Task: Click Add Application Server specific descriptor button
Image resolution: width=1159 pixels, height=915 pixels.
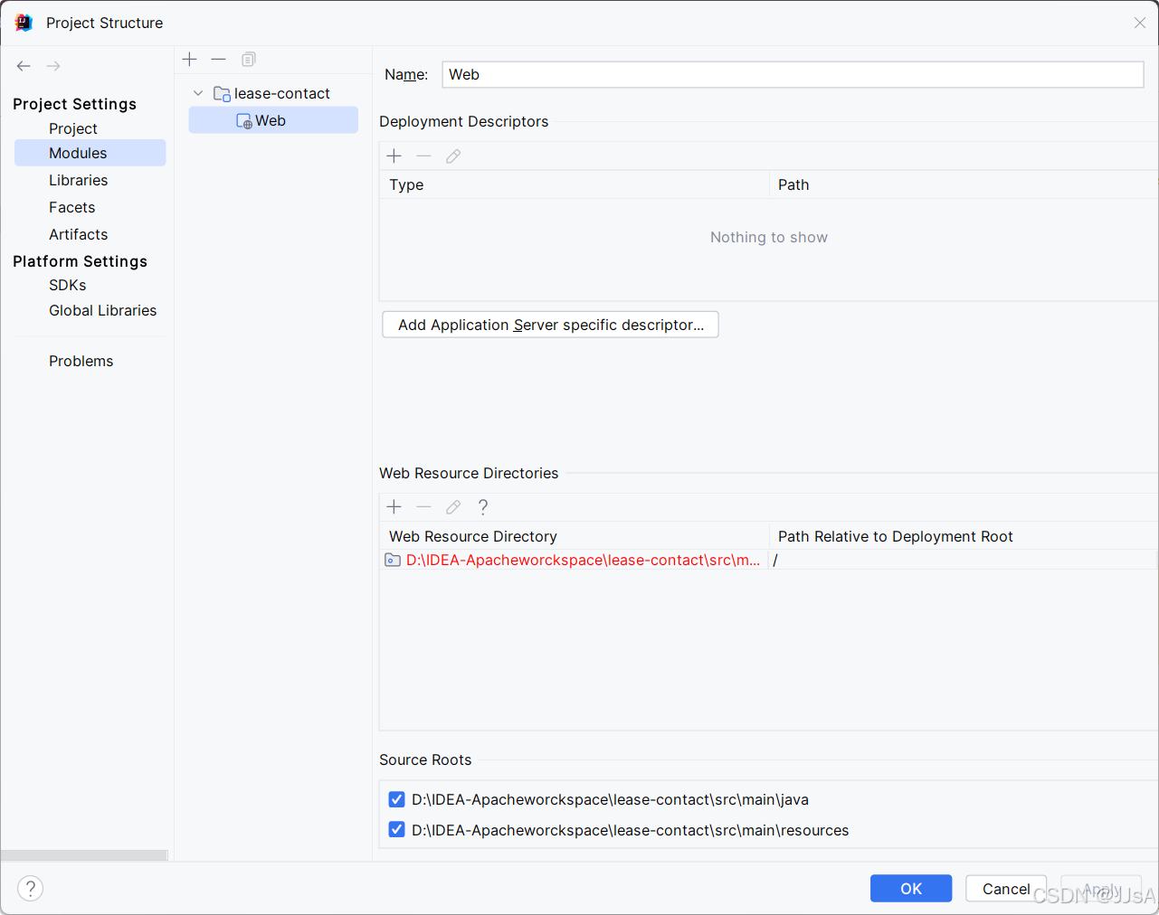Action: click(x=551, y=325)
